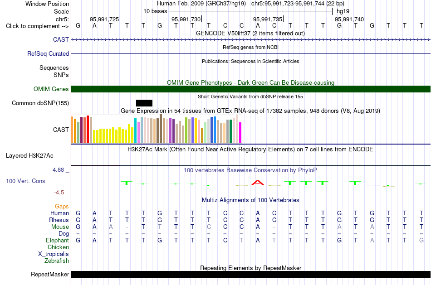Click the Multiz Alignments of 100 Vertebrates title
The width and height of the screenshot is (431, 285).
pyautogui.click(x=250, y=200)
